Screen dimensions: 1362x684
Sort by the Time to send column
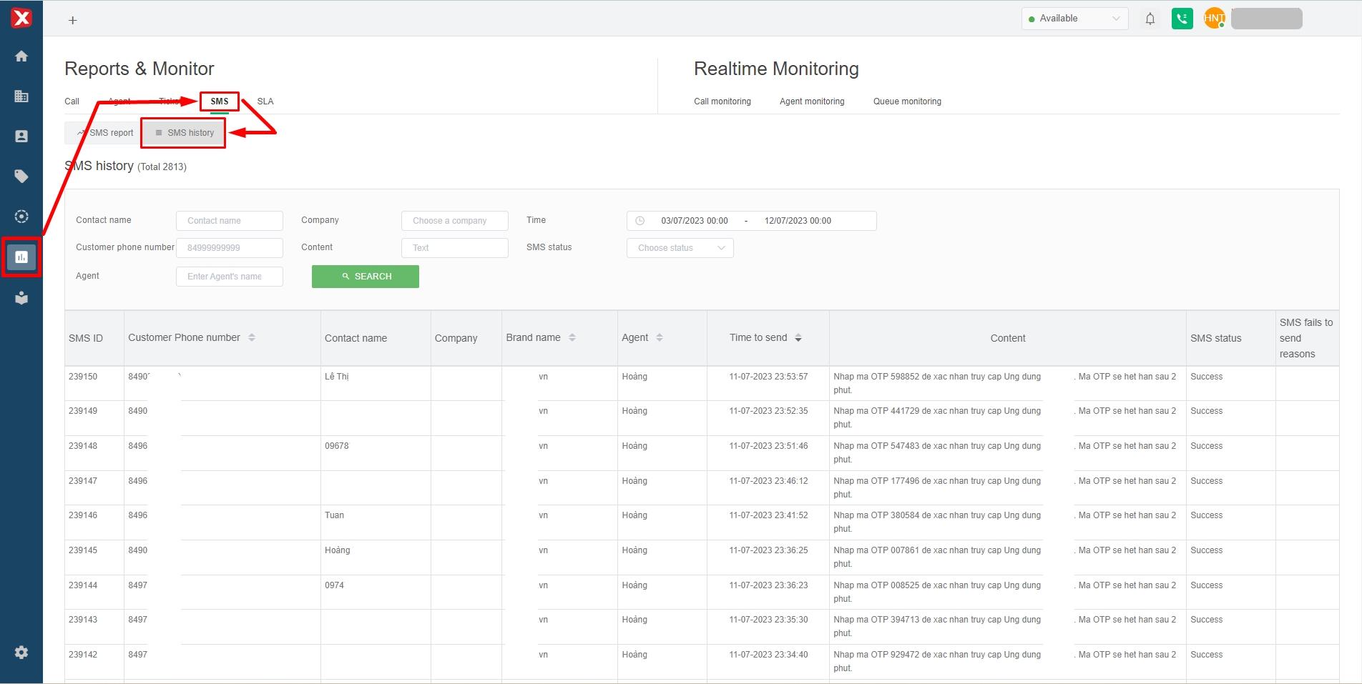coord(798,338)
